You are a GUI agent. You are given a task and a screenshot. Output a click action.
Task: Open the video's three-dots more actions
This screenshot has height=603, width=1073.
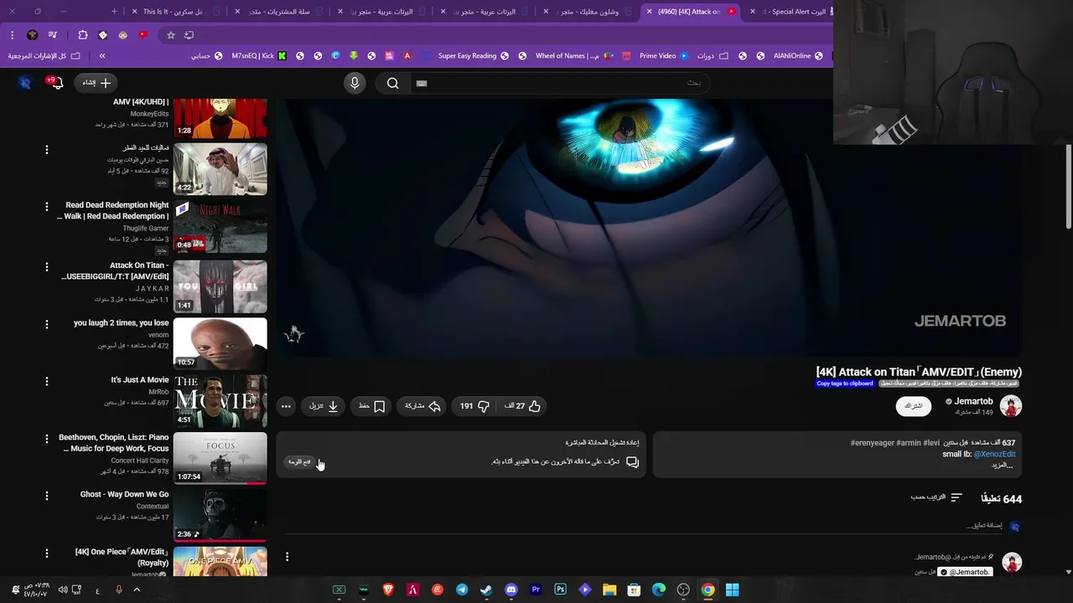tap(286, 406)
